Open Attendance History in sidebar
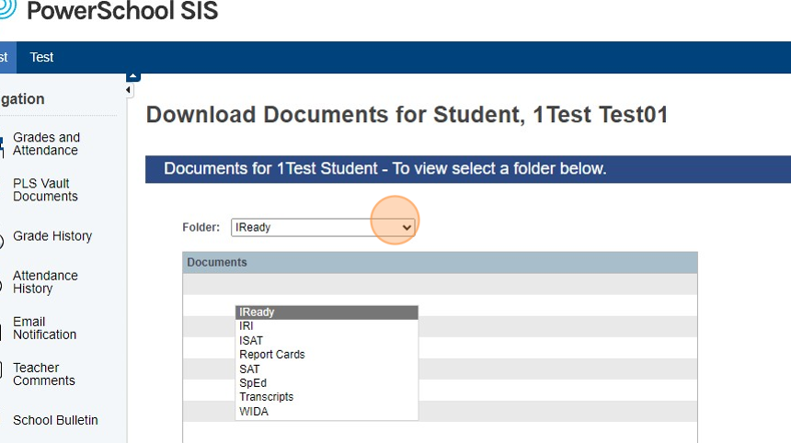 tap(45, 282)
